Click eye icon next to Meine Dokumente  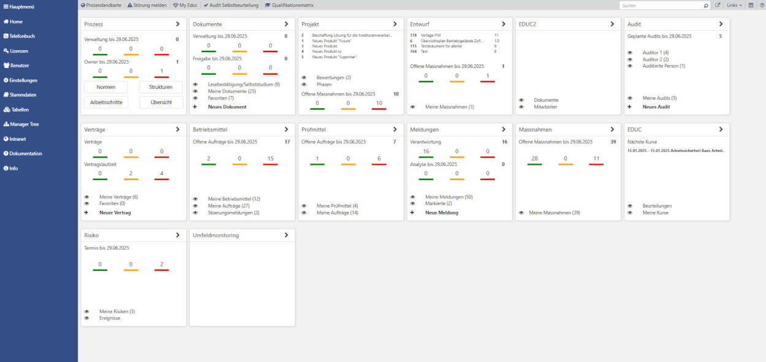[x=195, y=91]
